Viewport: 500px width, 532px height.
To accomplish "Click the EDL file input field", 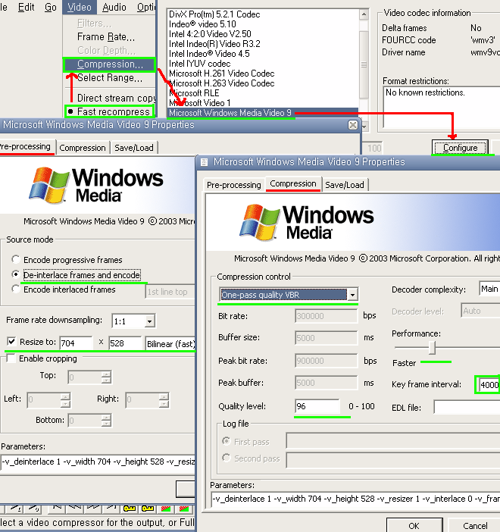I will tap(467, 407).
